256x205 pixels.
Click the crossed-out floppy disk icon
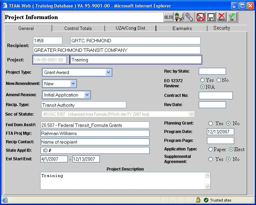200,17
